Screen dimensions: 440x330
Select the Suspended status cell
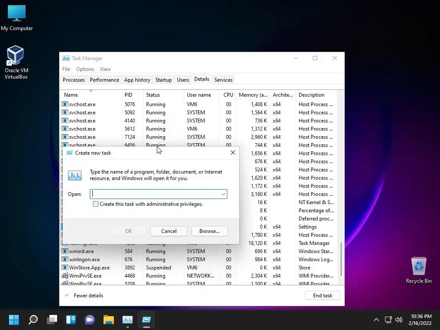(158, 267)
